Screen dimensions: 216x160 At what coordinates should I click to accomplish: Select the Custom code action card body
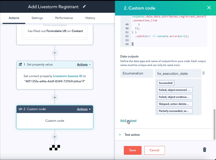[x=55, y=121]
